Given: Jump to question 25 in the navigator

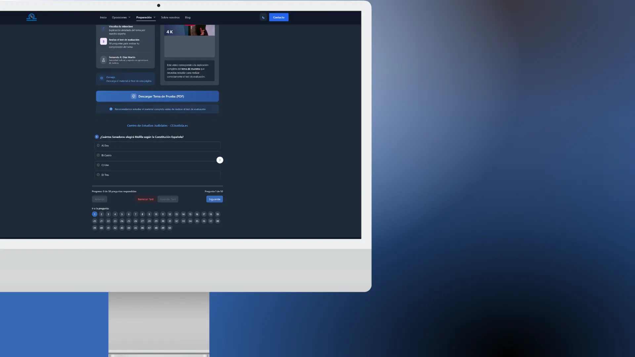Looking at the screenshot, I should point(129,221).
